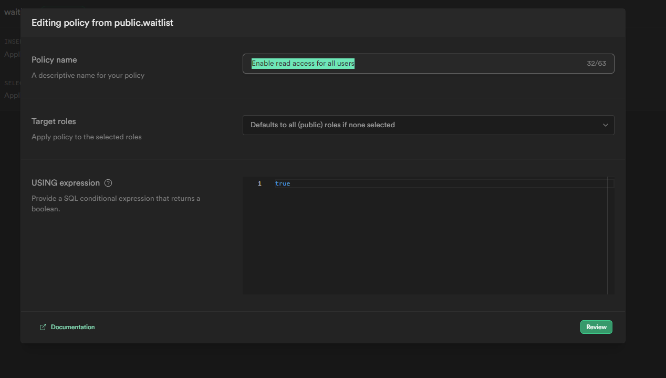Click line number 1 in editor gutter

click(x=259, y=183)
